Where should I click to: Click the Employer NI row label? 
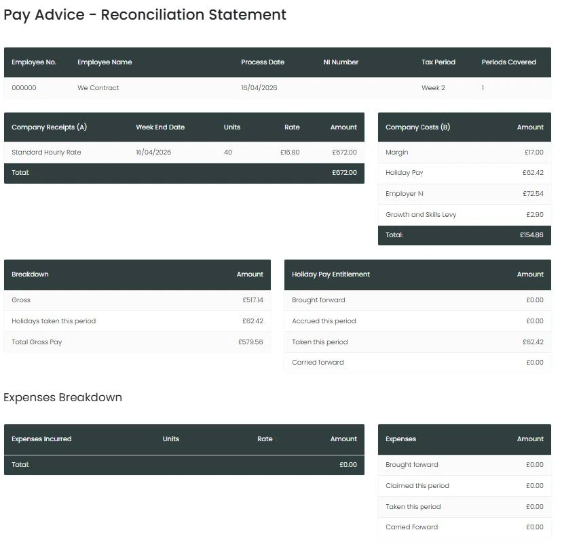pyautogui.click(x=404, y=194)
